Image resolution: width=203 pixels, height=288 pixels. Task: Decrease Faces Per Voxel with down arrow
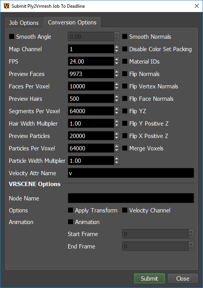point(117,88)
